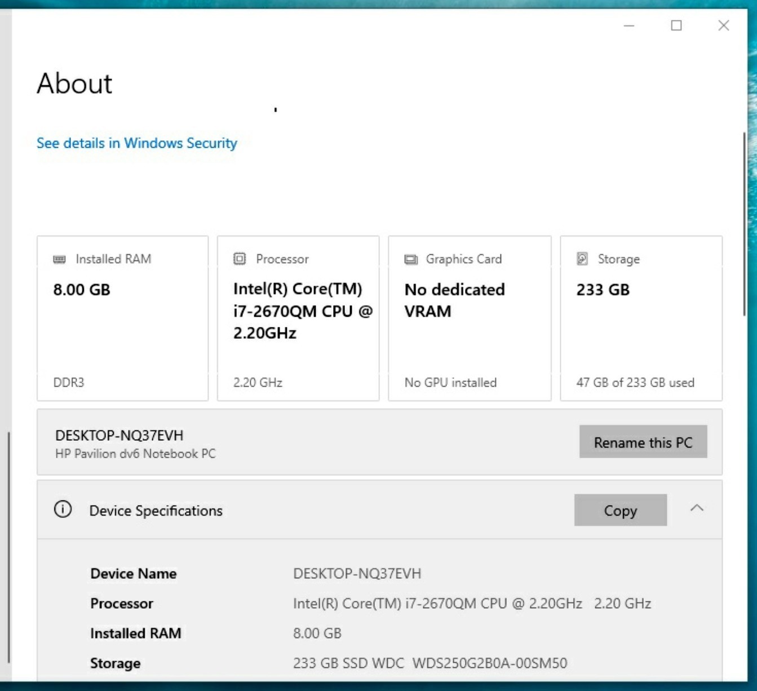Image resolution: width=757 pixels, height=691 pixels.
Task: Click the HP Pavilion dv6 Notebook PC label
Action: pos(135,454)
